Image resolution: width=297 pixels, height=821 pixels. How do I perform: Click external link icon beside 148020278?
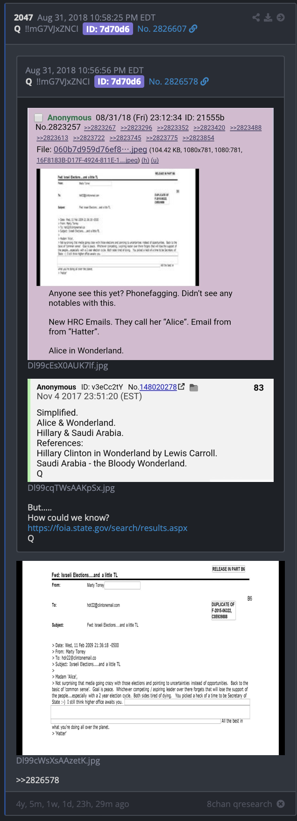[181, 387]
